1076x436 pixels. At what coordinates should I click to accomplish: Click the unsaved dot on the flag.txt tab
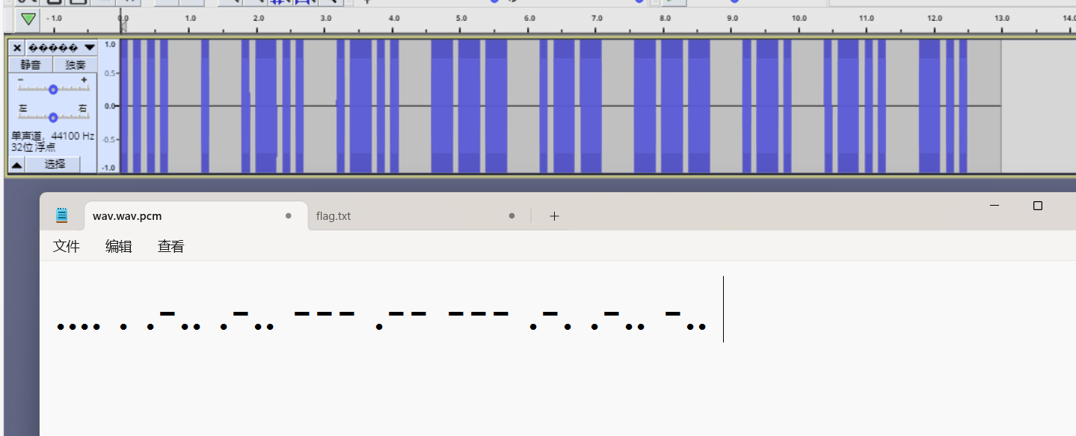pyautogui.click(x=511, y=216)
